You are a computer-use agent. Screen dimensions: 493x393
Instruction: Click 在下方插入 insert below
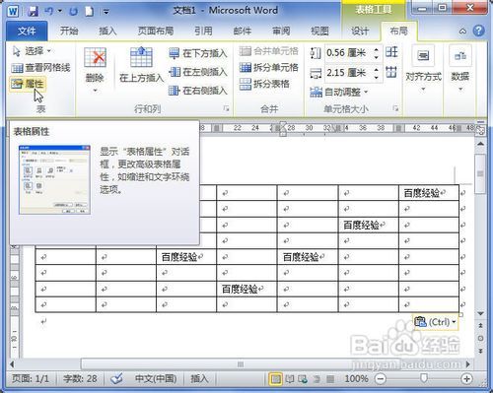click(198, 53)
